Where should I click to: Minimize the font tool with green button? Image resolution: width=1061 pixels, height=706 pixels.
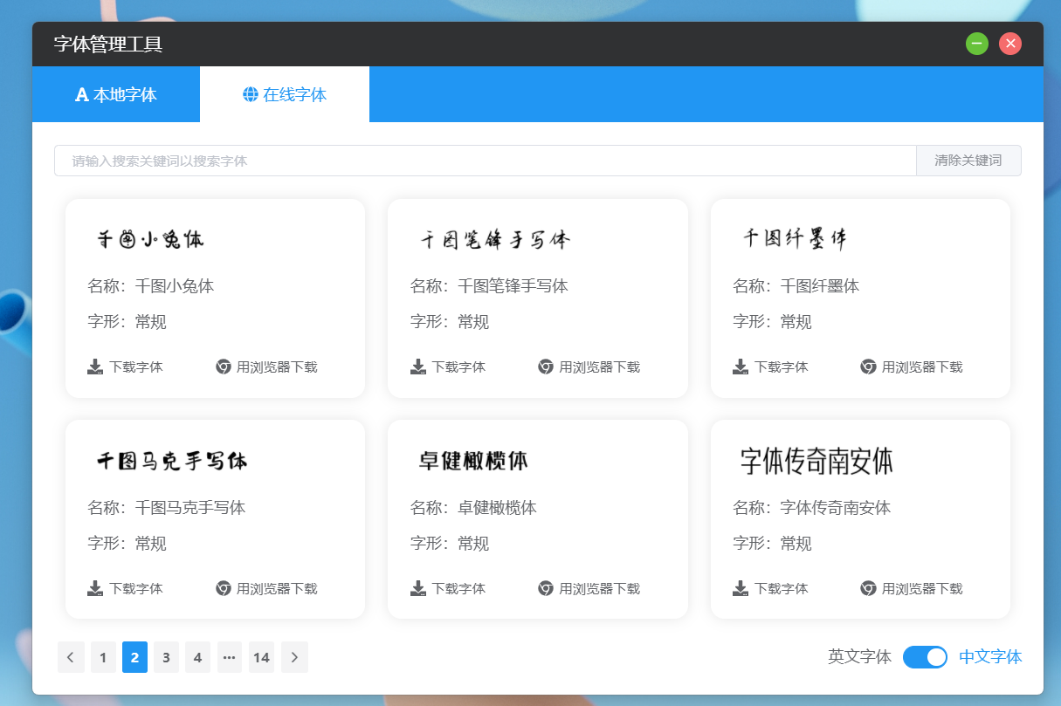click(x=977, y=44)
